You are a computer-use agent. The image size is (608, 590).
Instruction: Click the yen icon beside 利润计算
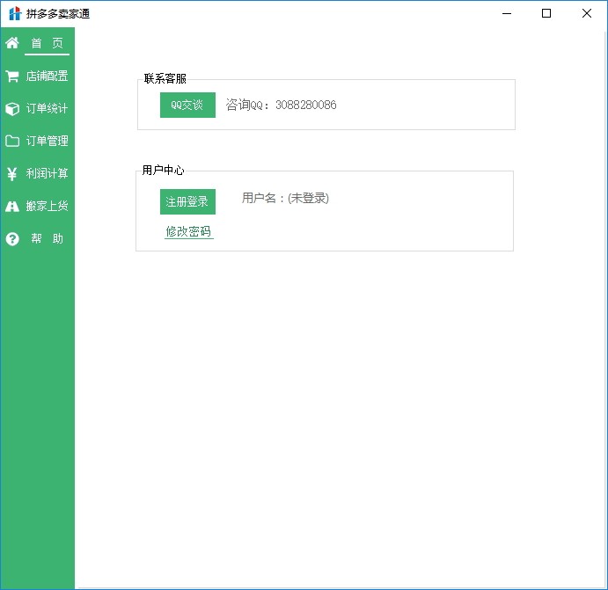click(12, 173)
